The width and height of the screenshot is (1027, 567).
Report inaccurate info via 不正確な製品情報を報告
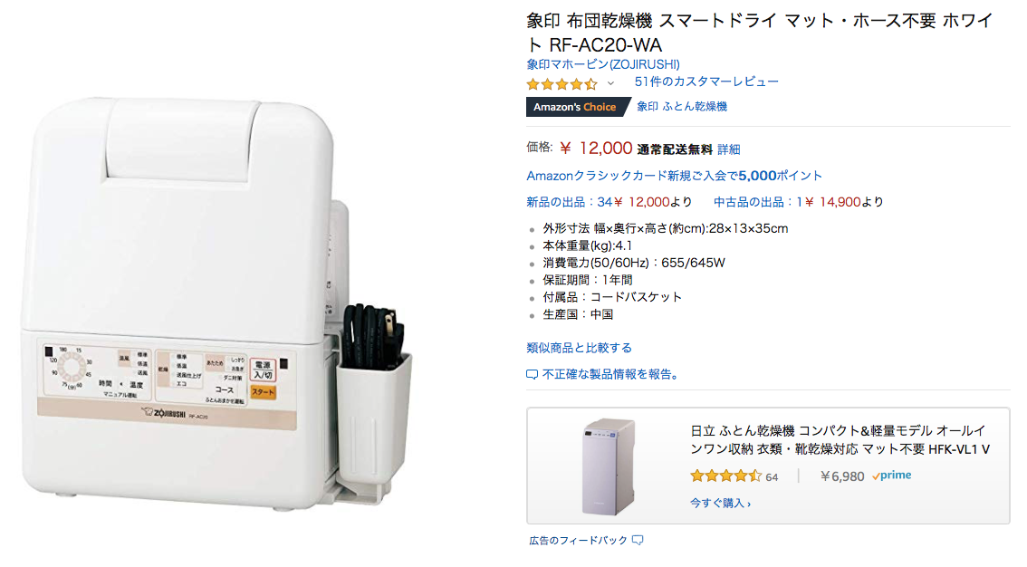(611, 374)
